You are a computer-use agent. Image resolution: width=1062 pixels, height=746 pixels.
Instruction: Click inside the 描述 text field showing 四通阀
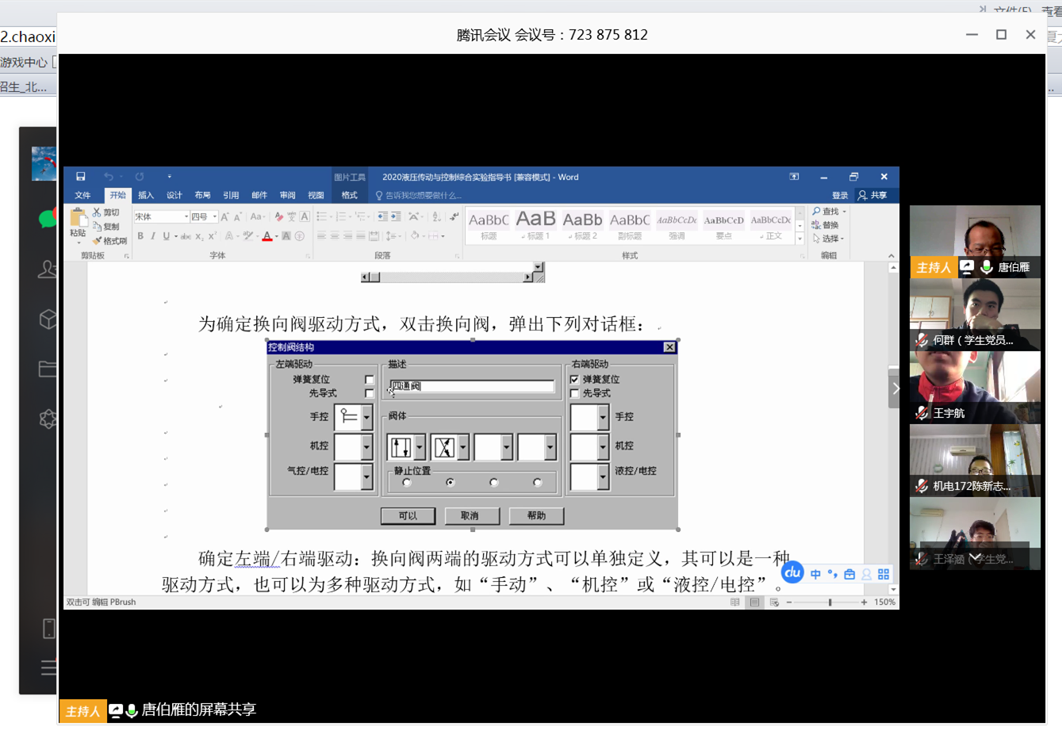pos(472,384)
